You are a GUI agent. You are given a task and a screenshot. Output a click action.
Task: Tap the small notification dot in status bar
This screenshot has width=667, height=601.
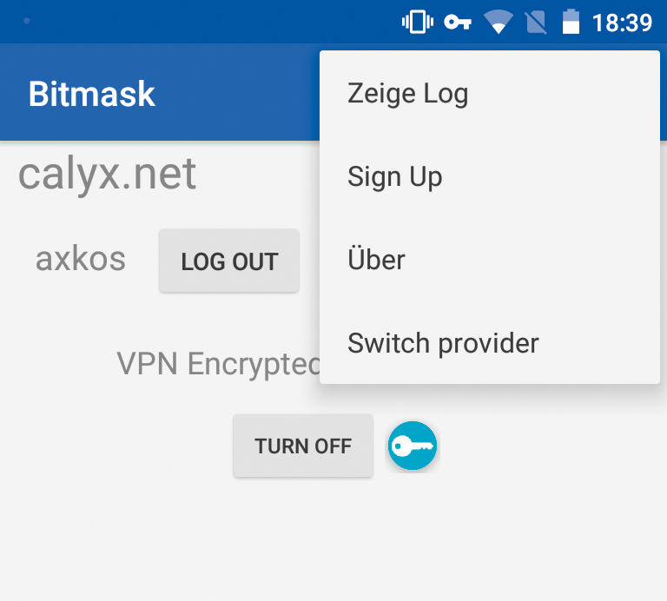(27, 21)
